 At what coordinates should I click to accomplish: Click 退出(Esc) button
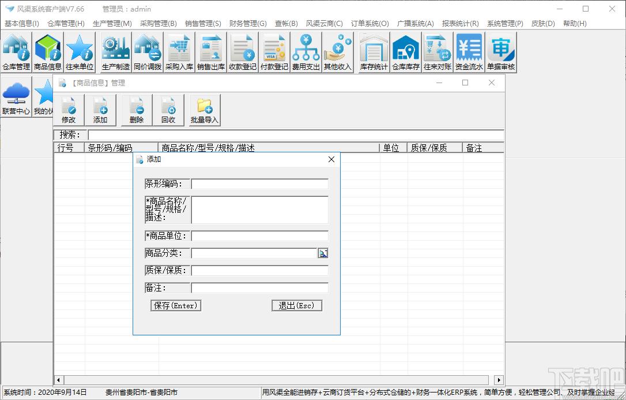[x=297, y=306]
